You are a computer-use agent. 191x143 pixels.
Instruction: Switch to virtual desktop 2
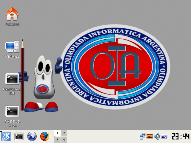coord(64,133)
